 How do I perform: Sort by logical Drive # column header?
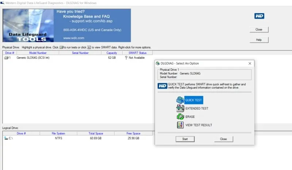(x=21, y=133)
